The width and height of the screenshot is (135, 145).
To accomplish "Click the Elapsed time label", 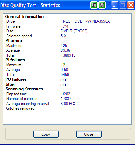I will [17, 94].
